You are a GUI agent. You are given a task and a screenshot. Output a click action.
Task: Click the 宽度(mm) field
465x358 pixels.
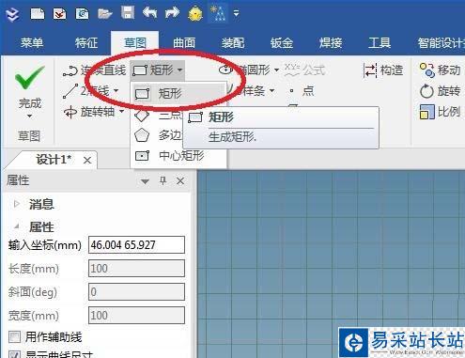(136, 315)
